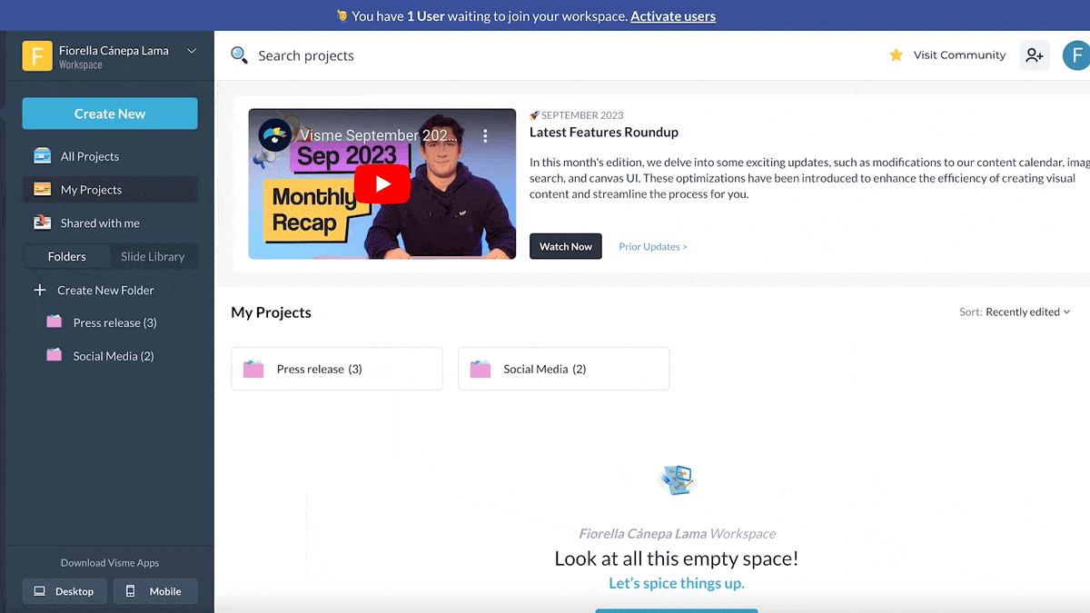
Task: Open the Activate users link
Action: click(672, 15)
